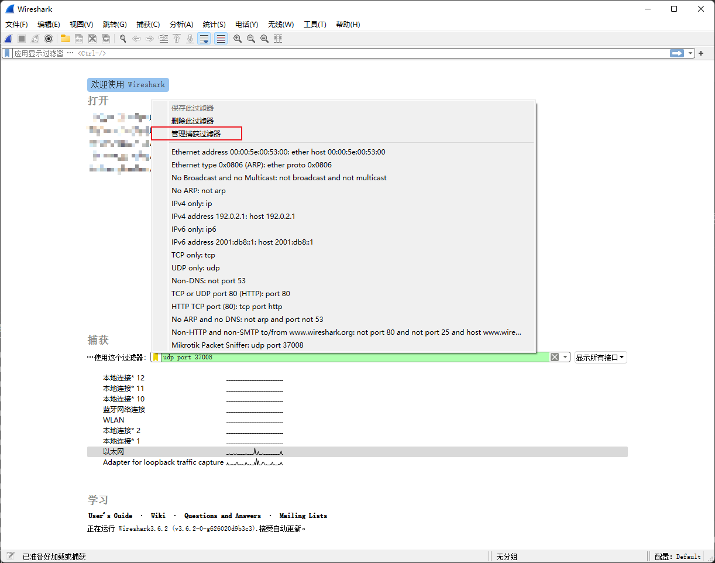Open the Wiki link
The width and height of the screenshot is (715, 563).
pos(158,516)
